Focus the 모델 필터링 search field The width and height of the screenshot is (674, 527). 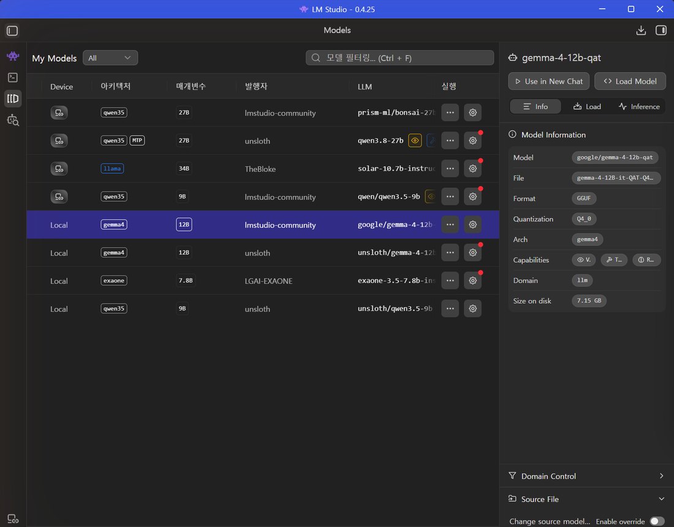click(399, 58)
